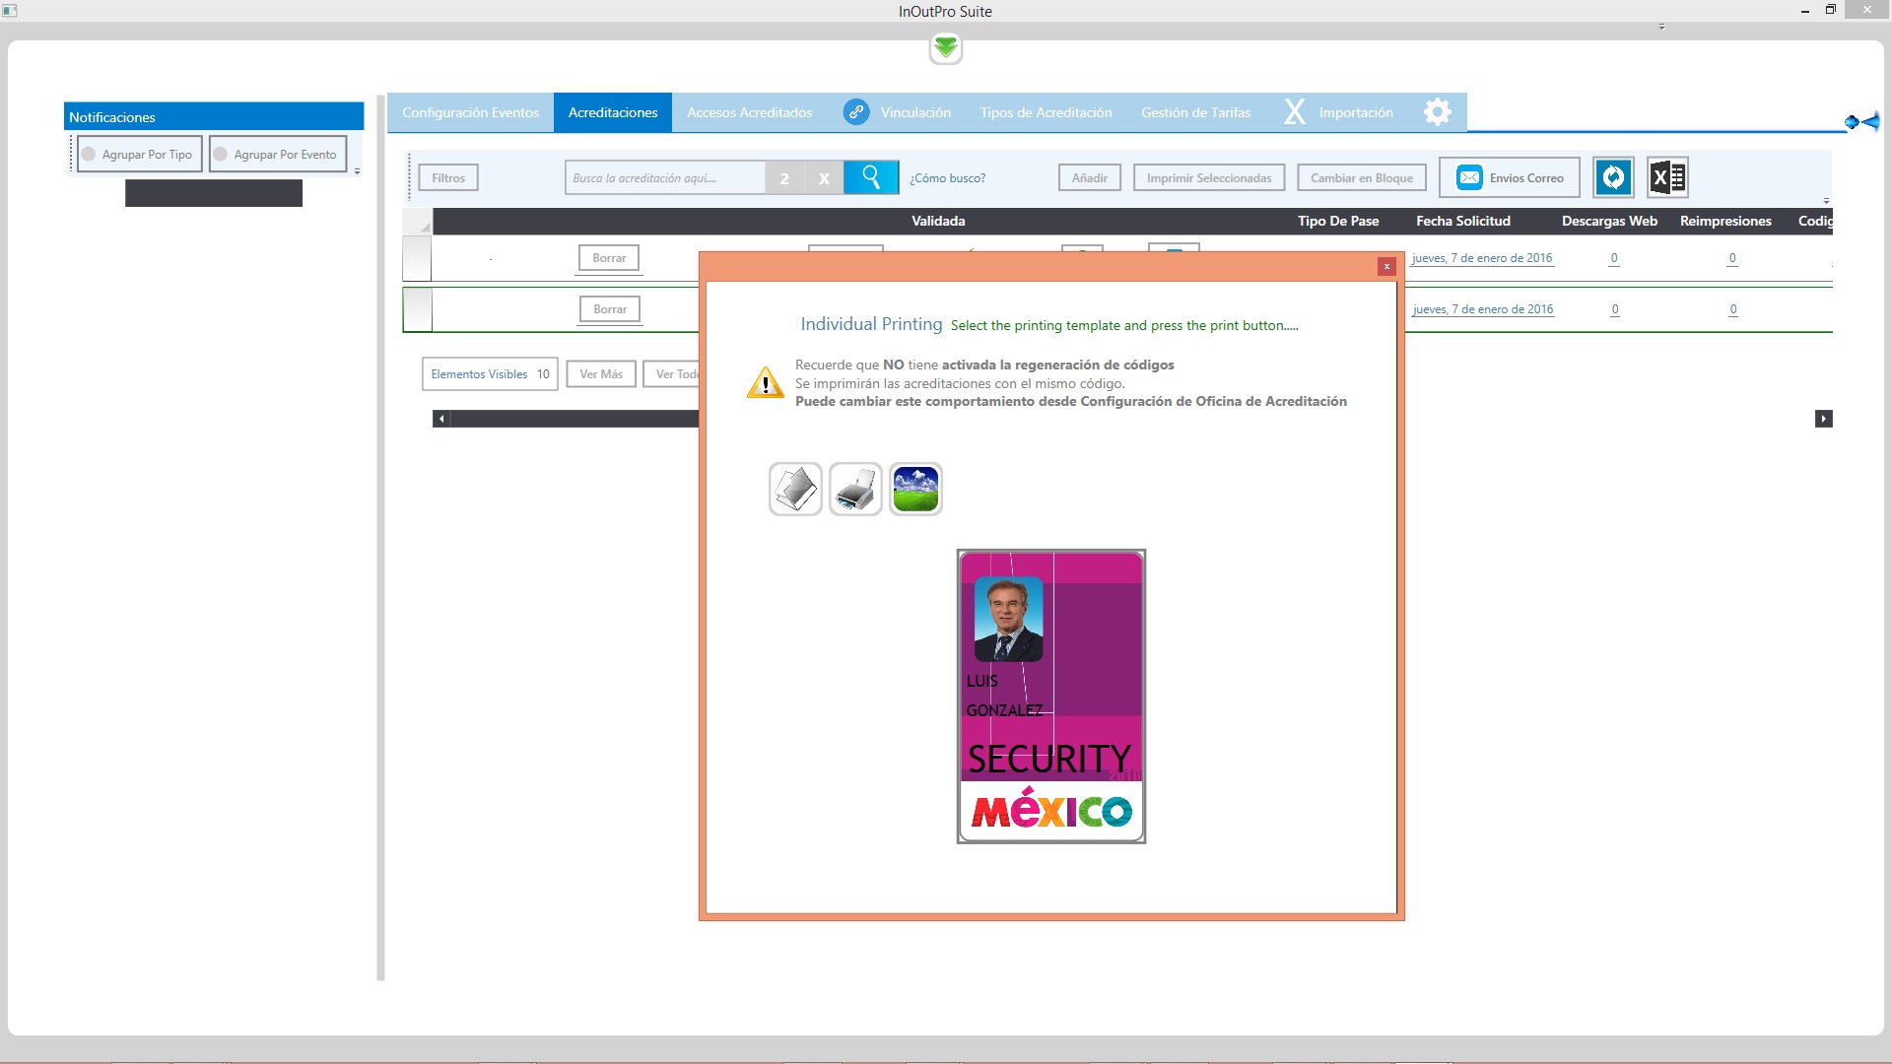The image size is (1892, 1064).
Task: Click the green down-arrow icon at top
Action: click(946, 47)
